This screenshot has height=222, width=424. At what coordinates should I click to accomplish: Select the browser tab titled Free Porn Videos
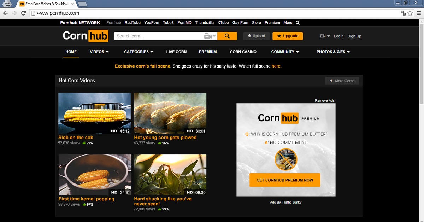coord(46,4)
